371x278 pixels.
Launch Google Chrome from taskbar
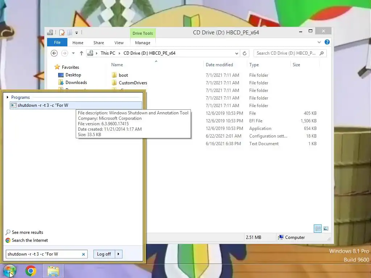coord(31,271)
